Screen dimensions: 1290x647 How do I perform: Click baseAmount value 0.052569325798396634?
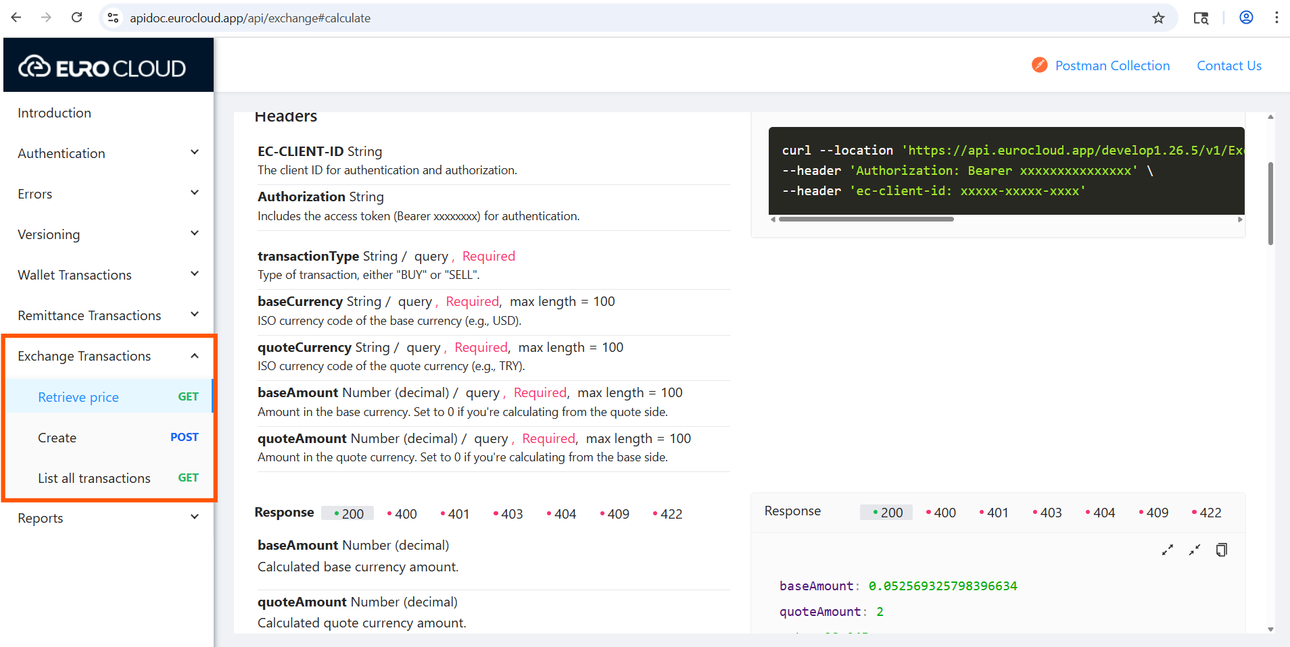(x=942, y=586)
